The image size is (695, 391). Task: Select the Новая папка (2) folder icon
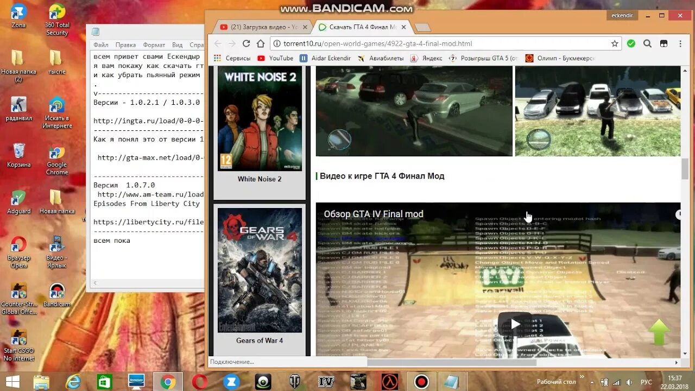18,65
